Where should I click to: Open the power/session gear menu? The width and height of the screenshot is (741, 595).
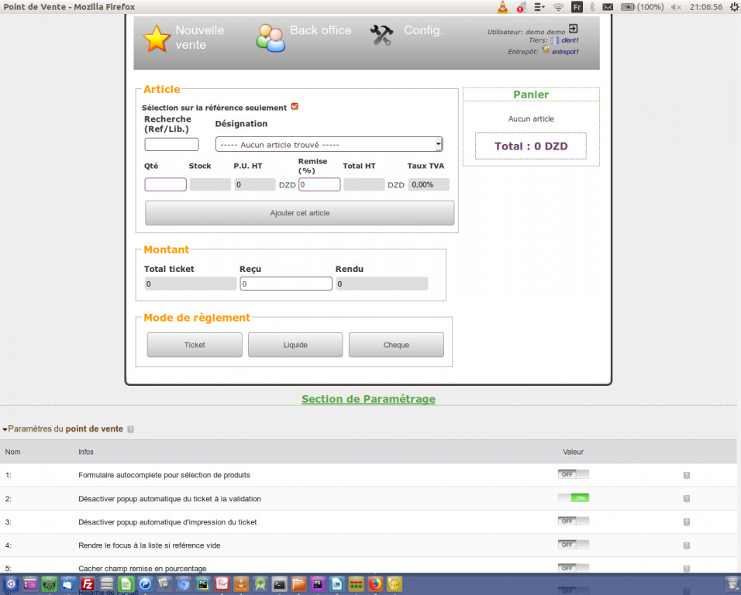(x=735, y=7)
